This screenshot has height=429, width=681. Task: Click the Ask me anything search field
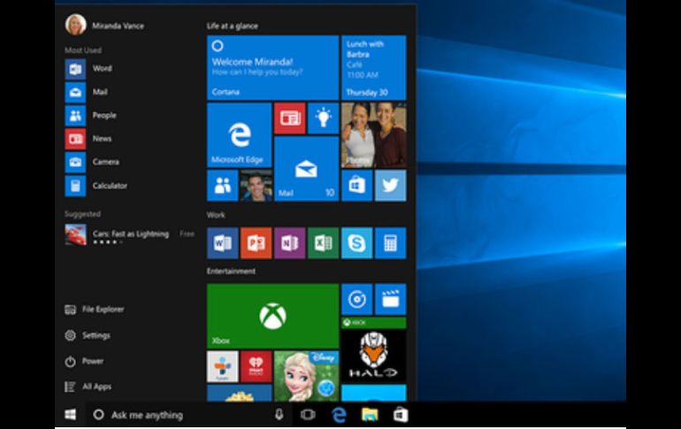tap(177, 414)
